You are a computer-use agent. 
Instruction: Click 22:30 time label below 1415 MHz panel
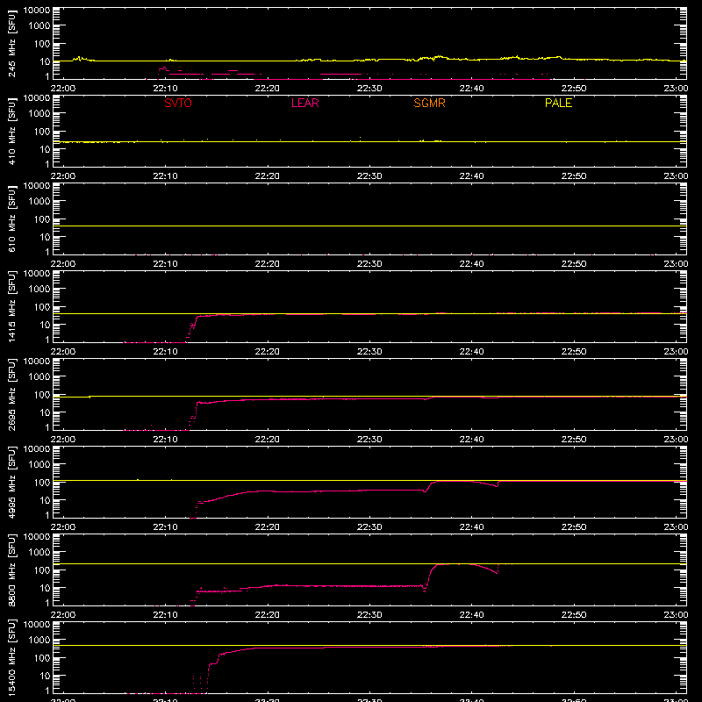pyautogui.click(x=369, y=352)
